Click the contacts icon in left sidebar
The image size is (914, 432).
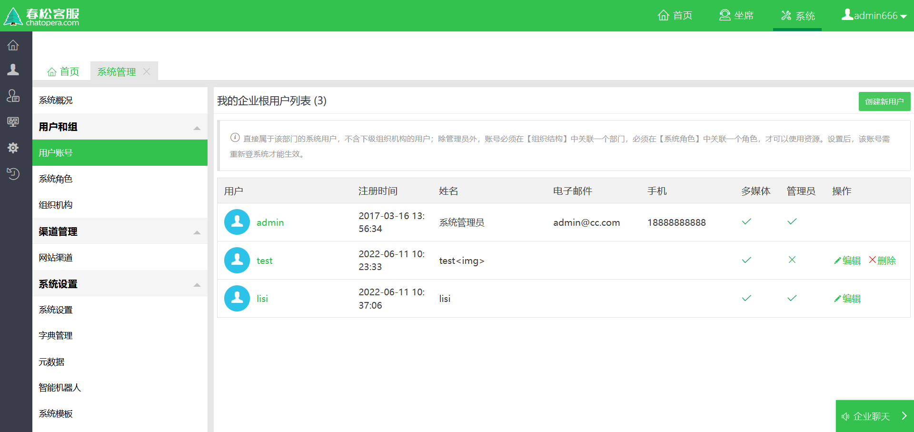point(13,96)
